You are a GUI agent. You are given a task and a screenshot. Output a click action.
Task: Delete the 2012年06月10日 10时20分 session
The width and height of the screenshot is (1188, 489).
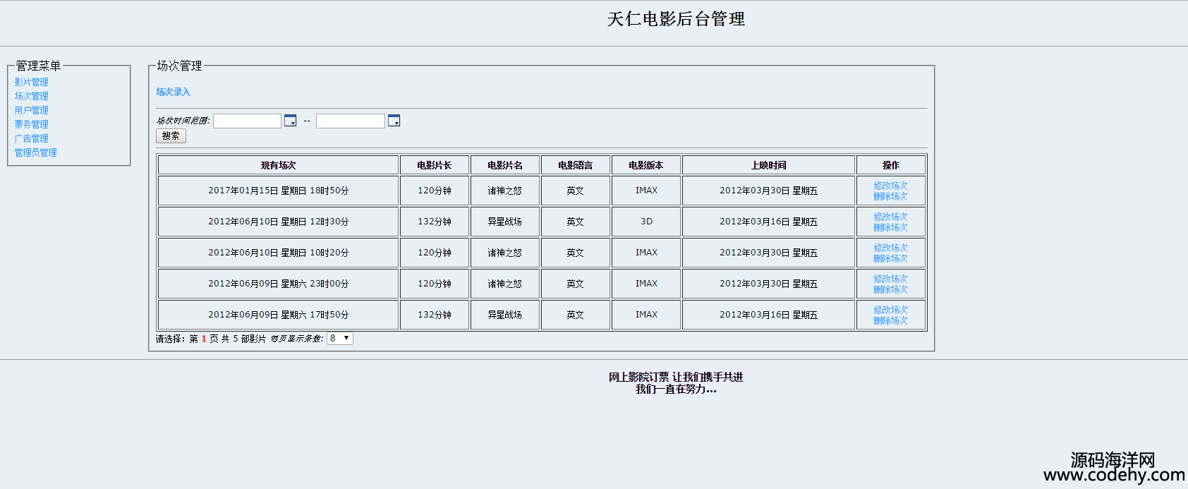click(x=890, y=258)
